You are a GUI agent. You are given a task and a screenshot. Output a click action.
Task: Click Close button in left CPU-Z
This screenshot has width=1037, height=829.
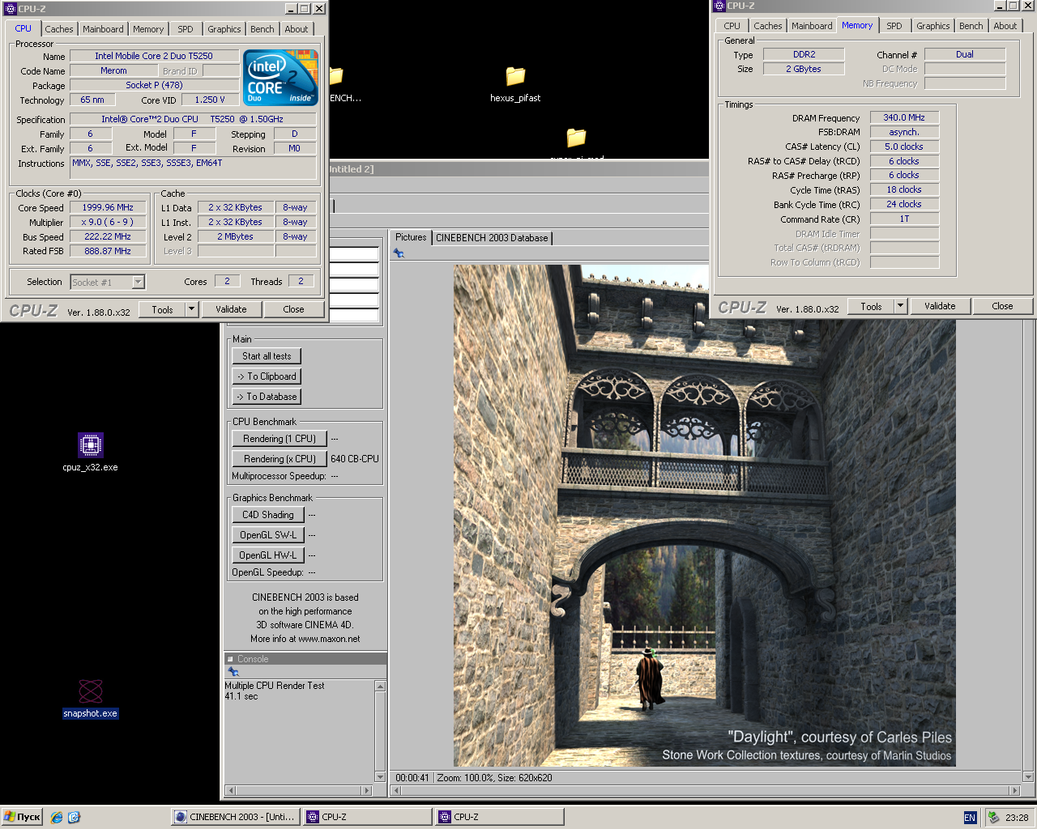pos(293,309)
